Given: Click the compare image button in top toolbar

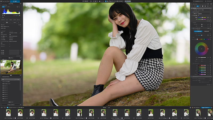Looking at the screenshot, I should (86, 1).
